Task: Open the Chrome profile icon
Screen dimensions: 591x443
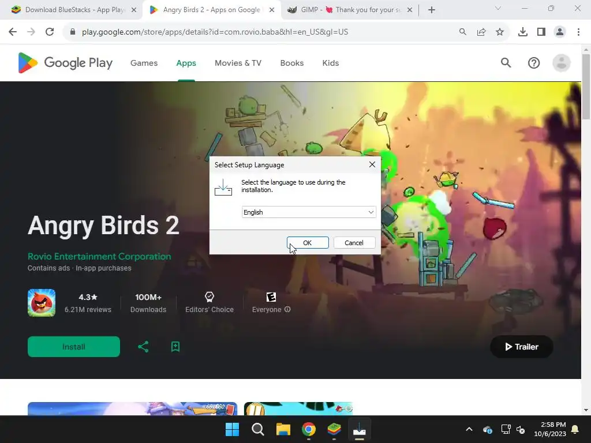Action: click(560, 32)
